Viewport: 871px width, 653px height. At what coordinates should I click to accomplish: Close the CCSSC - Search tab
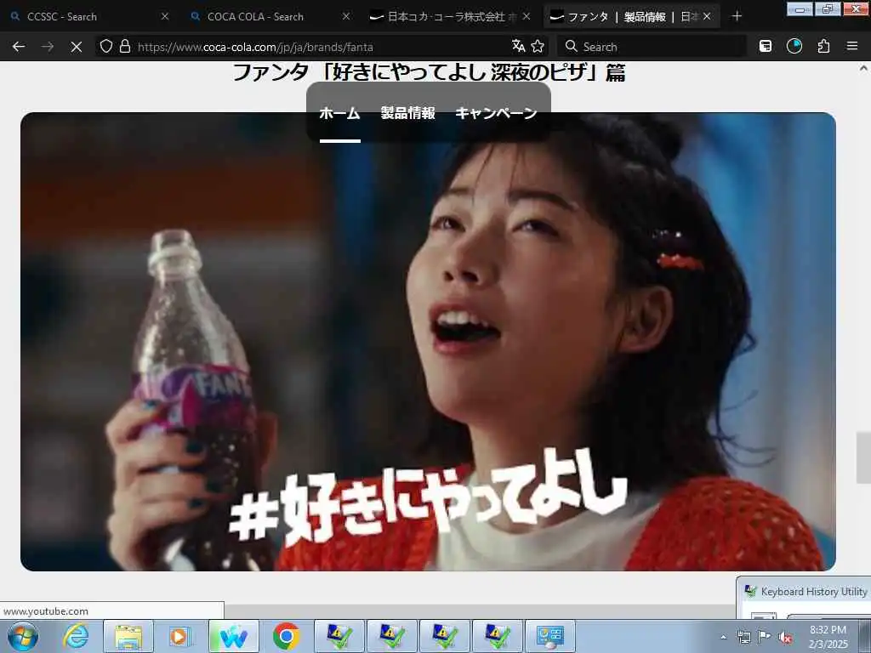click(164, 17)
